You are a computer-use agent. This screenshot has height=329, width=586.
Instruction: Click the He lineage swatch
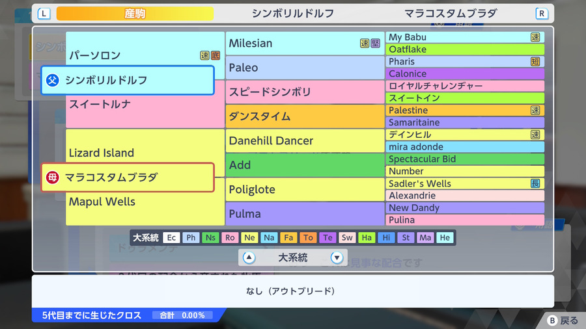(x=445, y=237)
